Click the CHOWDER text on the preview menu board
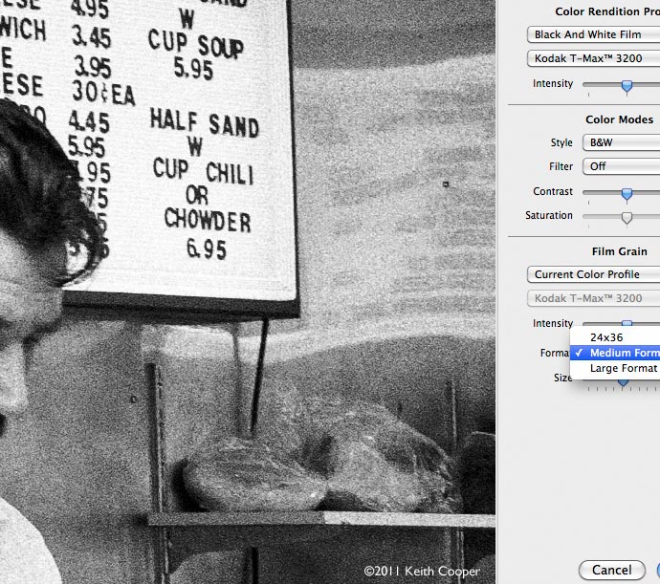The width and height of the screenshot is (660, 584). coord(208,220)
